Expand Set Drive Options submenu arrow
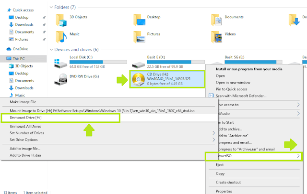 (x=213, y=140)
